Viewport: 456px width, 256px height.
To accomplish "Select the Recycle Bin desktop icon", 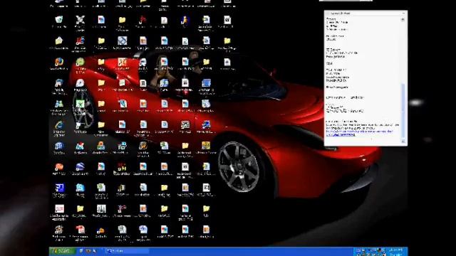I will (x=59, y=20).
